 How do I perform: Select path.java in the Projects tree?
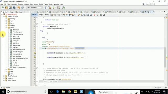(16, 65)
